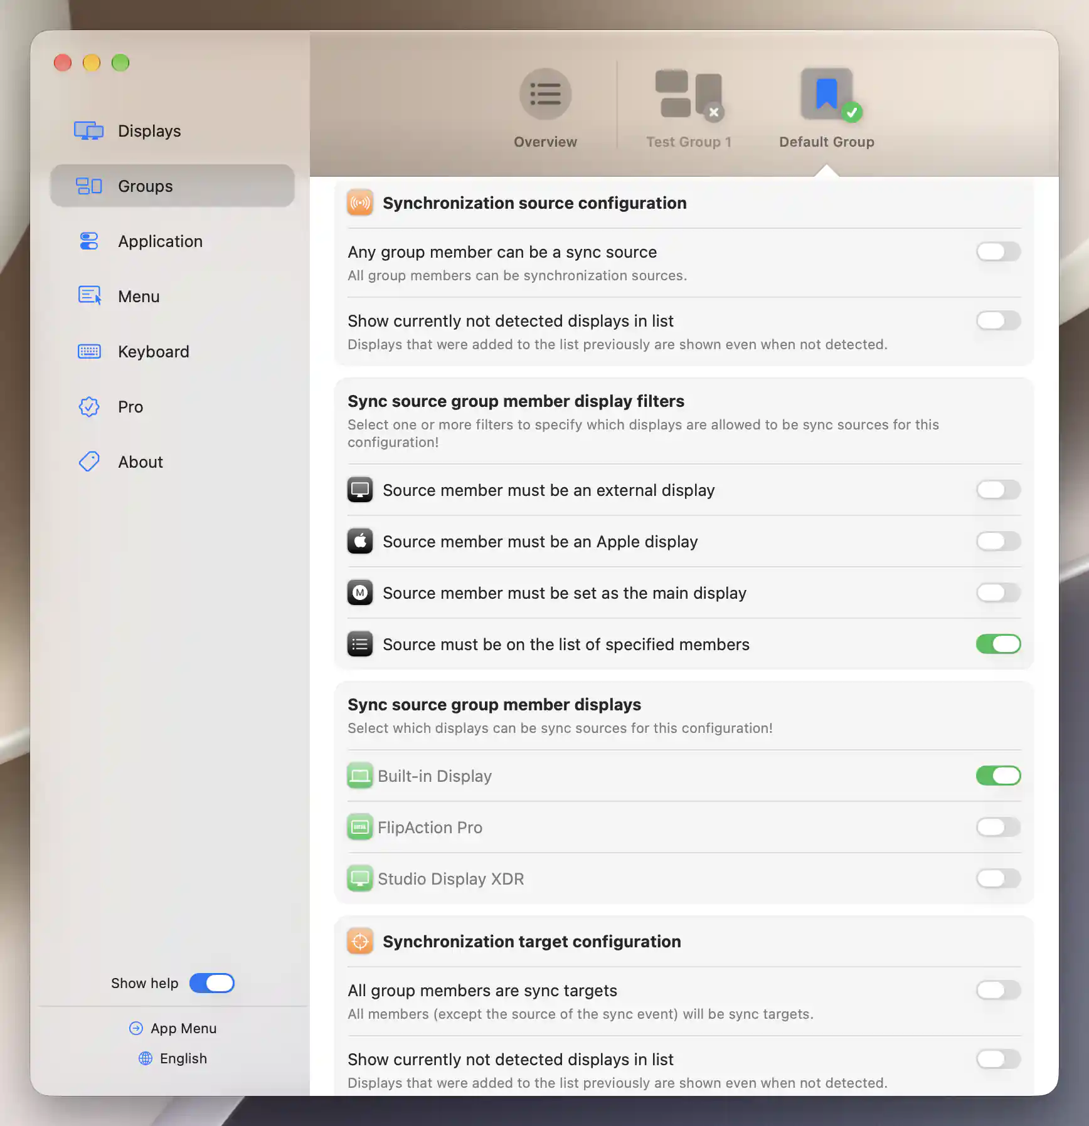The height and width of the screenshot is (1126, 1089).
Task: Click the red close window button
Action: click(63, 63)
